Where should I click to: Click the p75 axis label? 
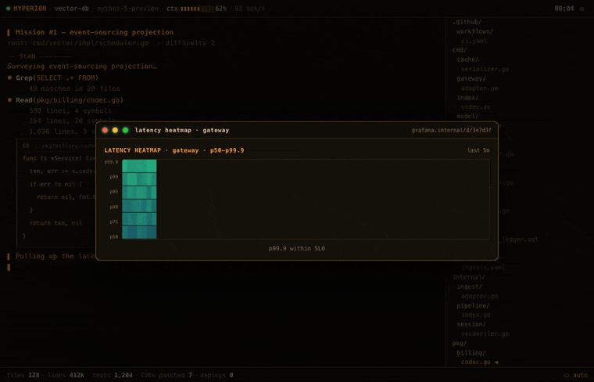coord(113,222)
